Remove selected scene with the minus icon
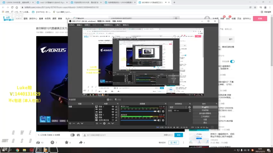The height and width of the screenshot is (153, 273). point(74,123)
